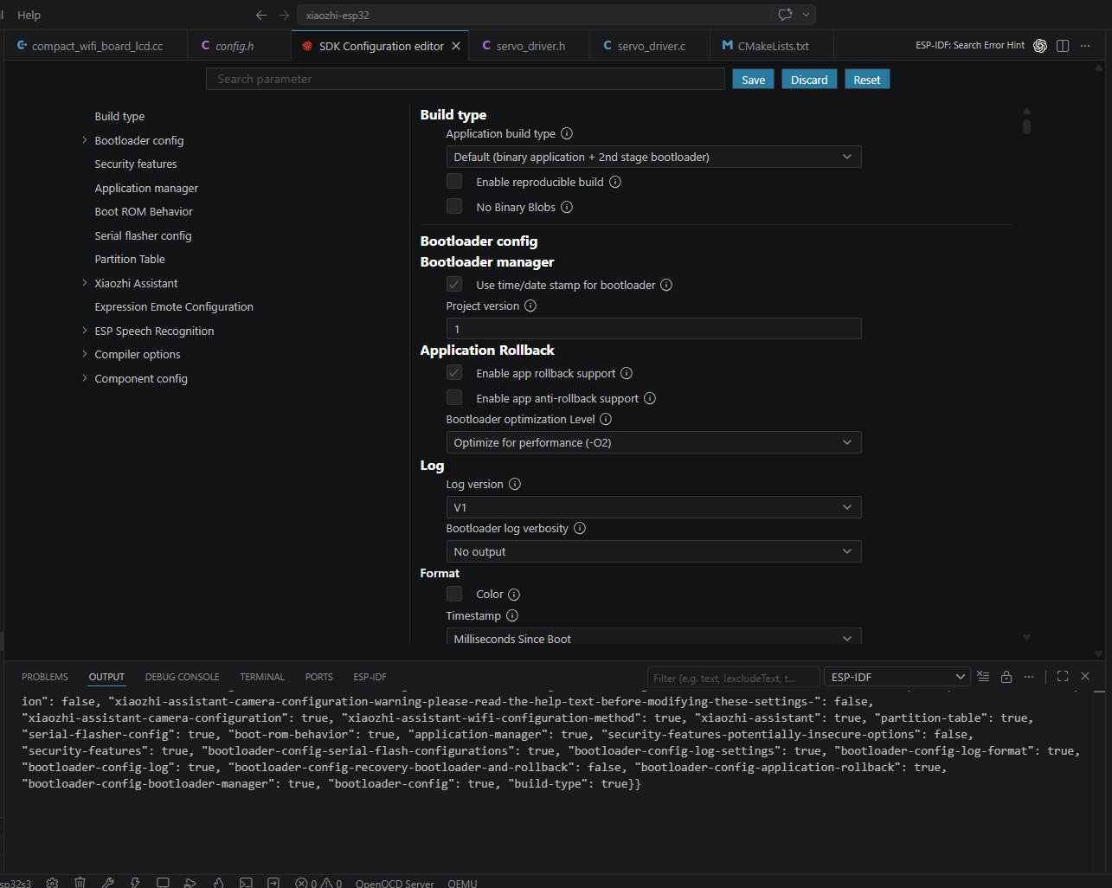Open Log version V1 dropdown
Image resolution: width=1112 pixels, height=888 pixels.
(653, 507)
